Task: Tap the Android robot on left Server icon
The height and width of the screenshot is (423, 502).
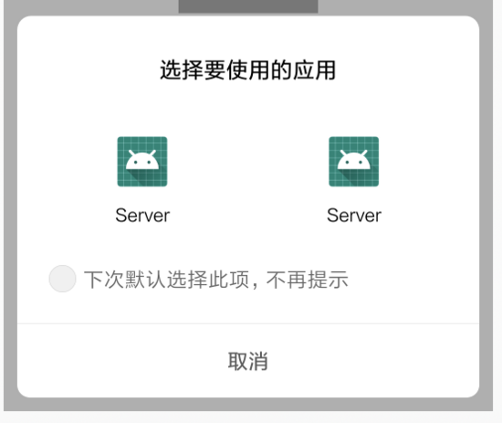Action: point(142,160)
